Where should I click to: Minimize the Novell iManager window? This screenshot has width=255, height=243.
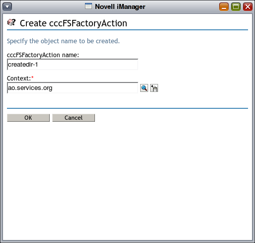(224, 7)
